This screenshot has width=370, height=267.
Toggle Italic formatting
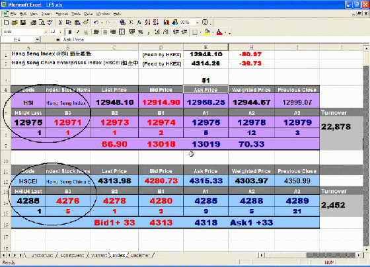pos(78,32)
